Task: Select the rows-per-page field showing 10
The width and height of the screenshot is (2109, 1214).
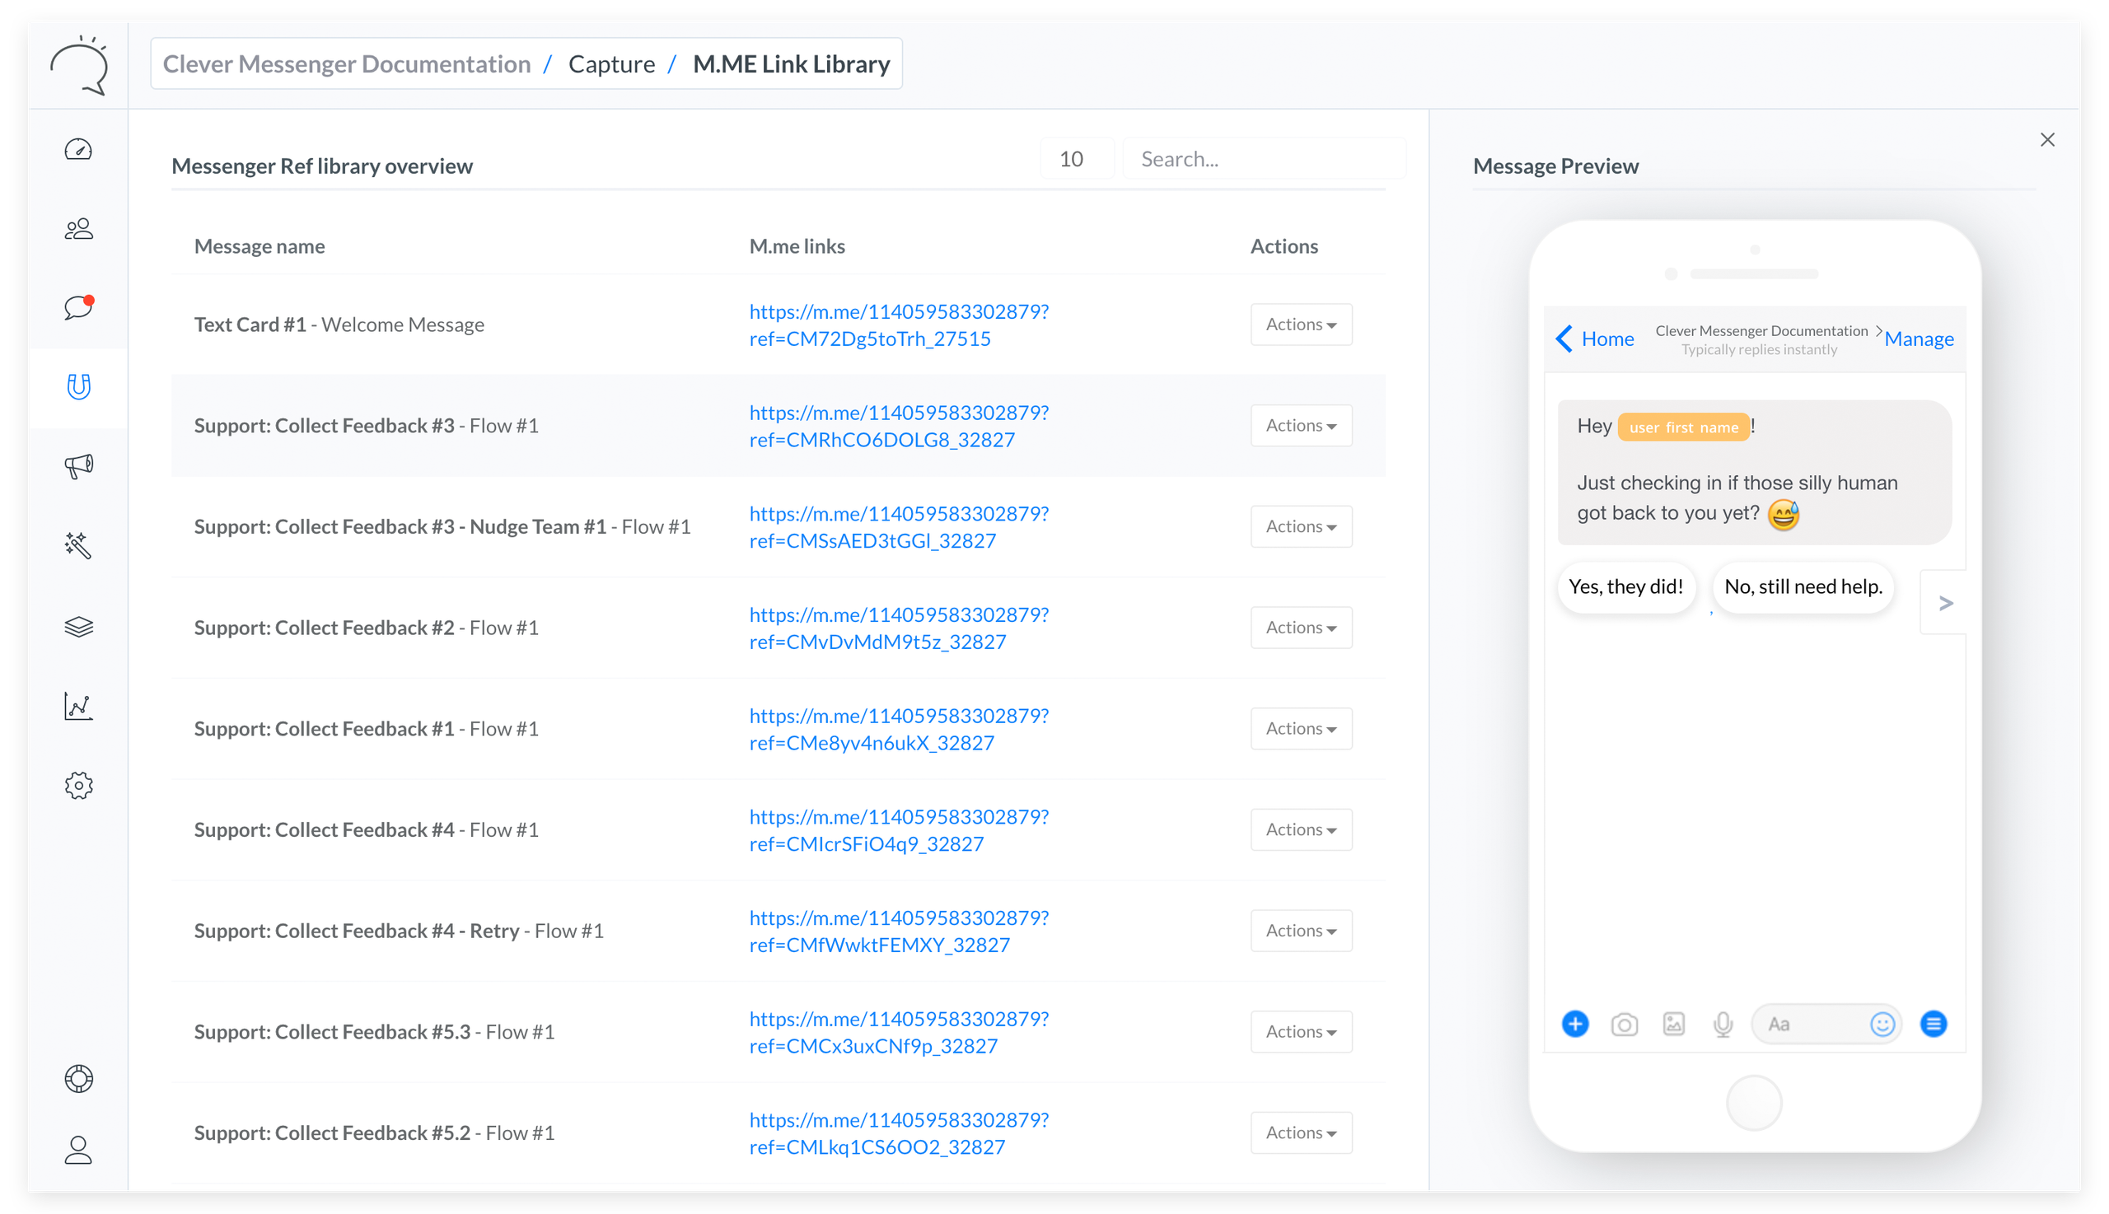Action: click(1076, 159)
